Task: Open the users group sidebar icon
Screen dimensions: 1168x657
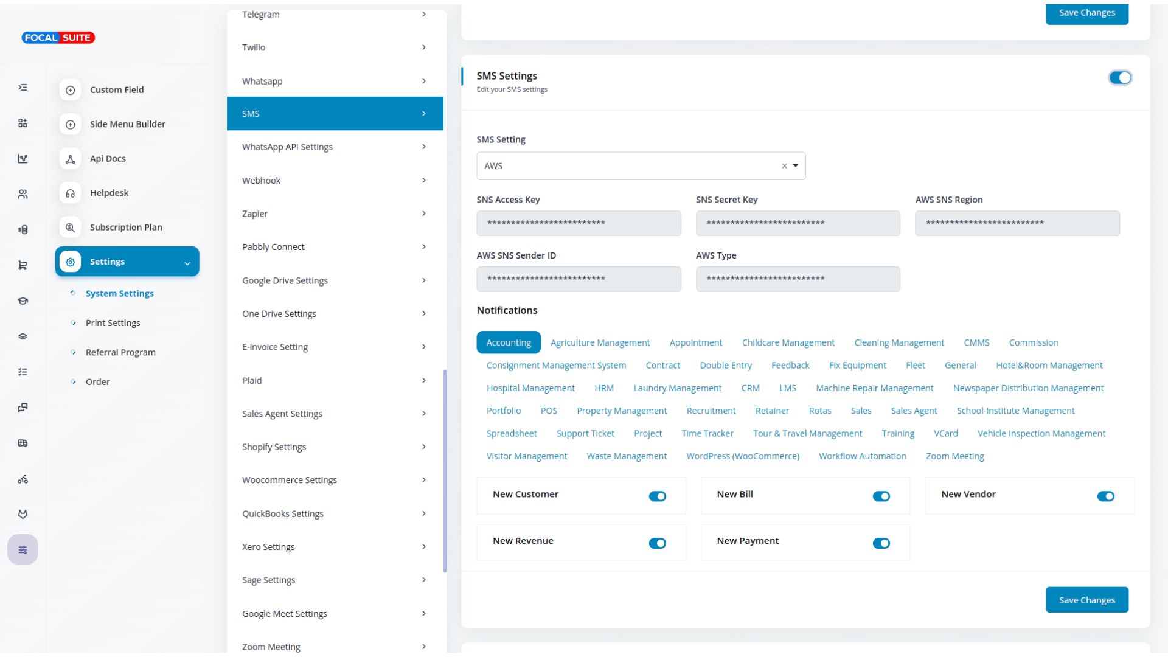Action: tap(23, 194)
